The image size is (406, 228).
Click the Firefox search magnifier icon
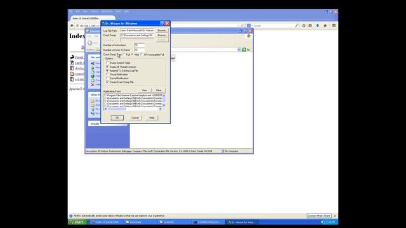tap(297, 25)
